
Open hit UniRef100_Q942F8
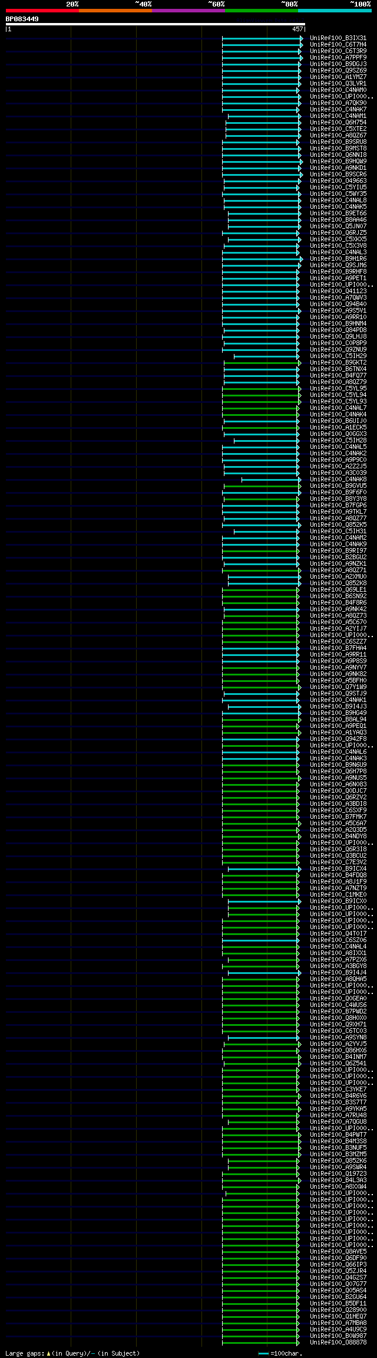click(338, 739)
